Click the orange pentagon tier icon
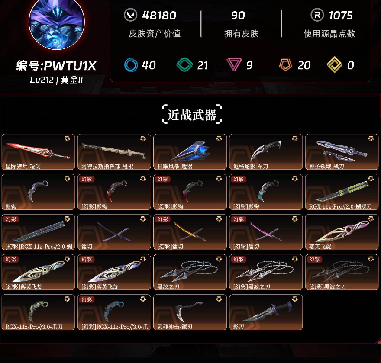This screenshot has height=363, width=381. (285, 65)
